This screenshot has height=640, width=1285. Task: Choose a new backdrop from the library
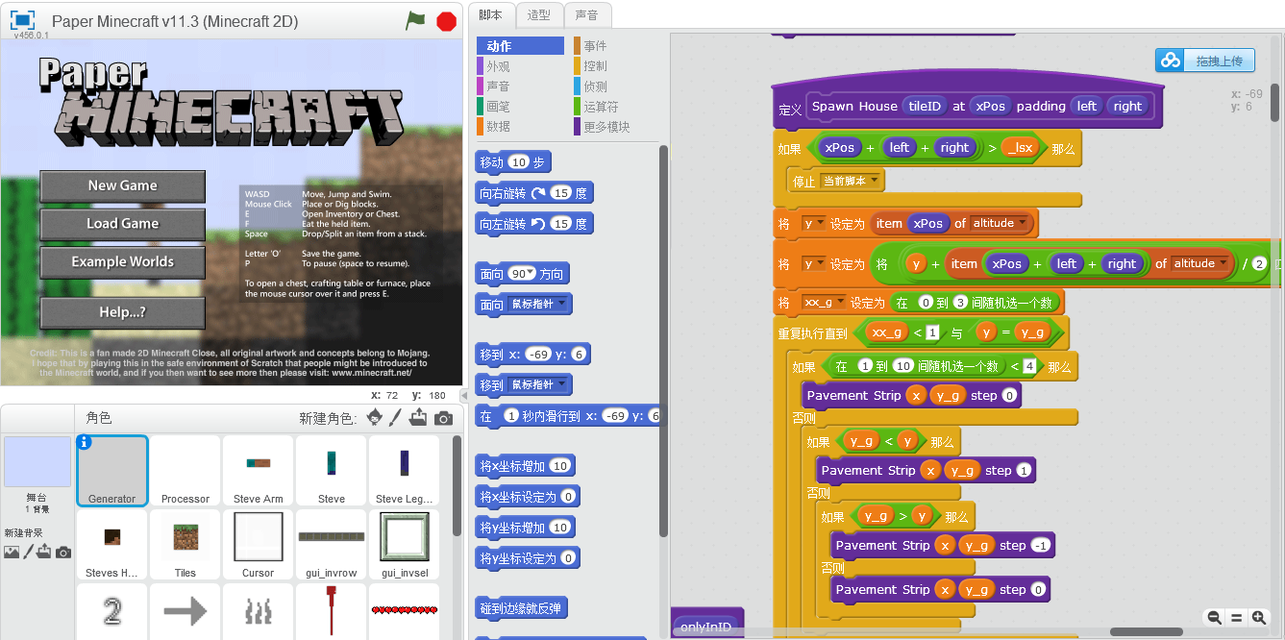coord(12,552)
